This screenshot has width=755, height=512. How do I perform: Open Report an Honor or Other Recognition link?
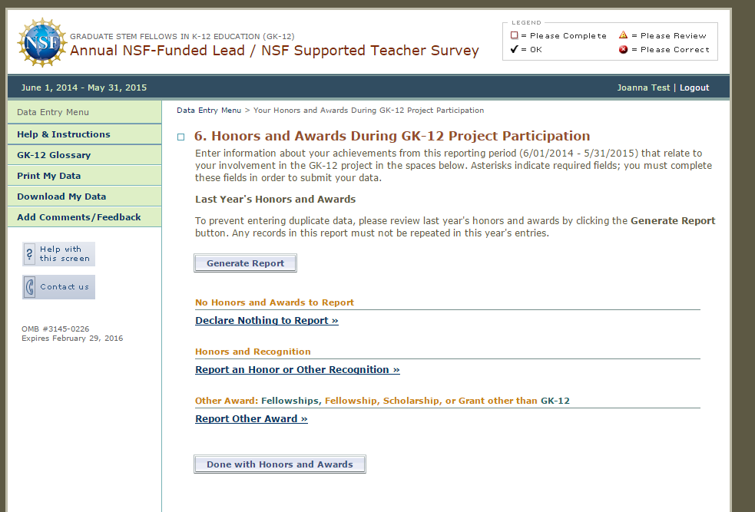click(x=297, y=370)
